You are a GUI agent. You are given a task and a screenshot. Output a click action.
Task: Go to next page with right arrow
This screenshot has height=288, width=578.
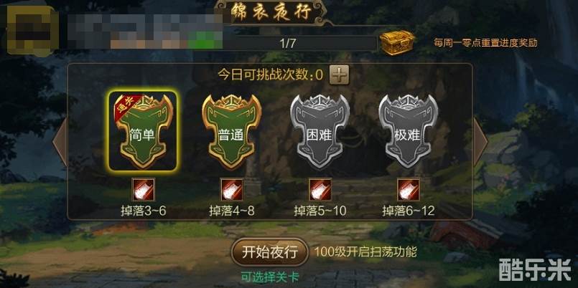[x=480, y=142]
